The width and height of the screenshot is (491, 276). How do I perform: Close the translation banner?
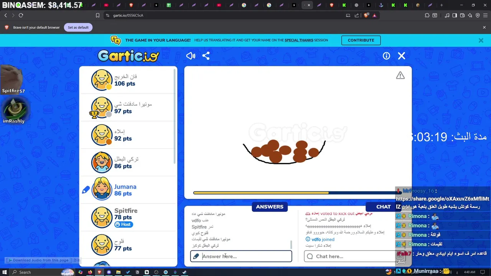tap(481, 40)
